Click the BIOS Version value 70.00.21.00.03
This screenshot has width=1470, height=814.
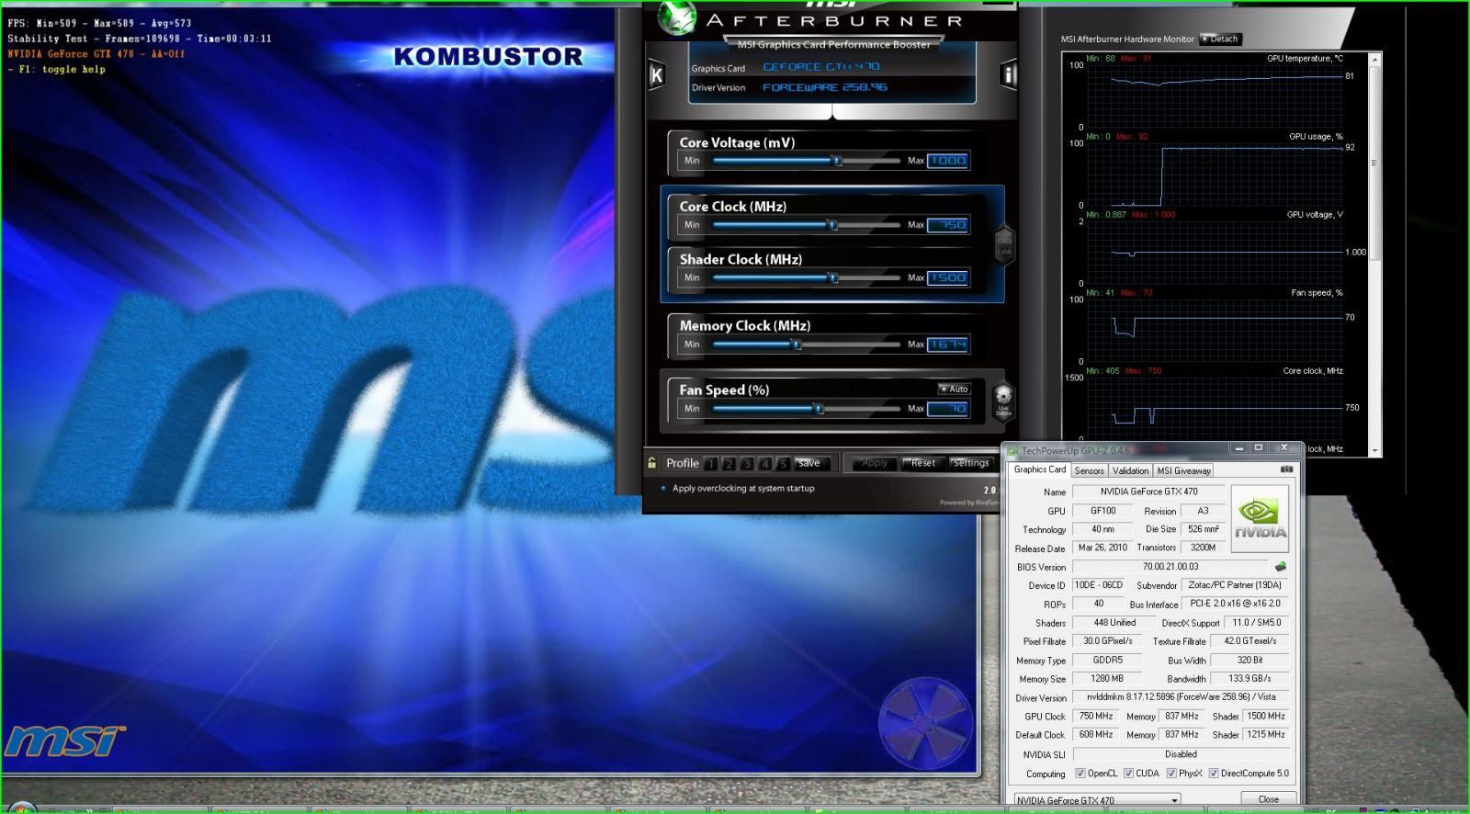point(1170,567)
